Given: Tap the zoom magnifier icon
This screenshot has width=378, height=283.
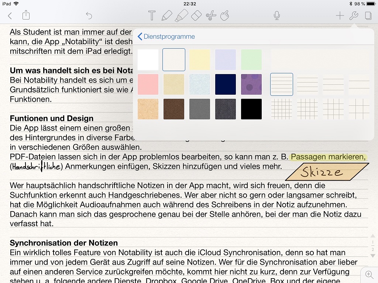Looking at the screenshot, I should (369, 274).
